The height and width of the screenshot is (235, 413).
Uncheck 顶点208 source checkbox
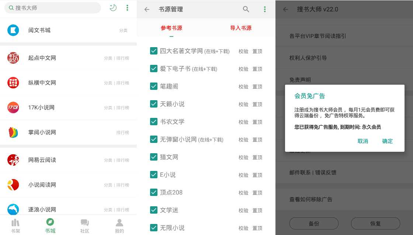153,192
